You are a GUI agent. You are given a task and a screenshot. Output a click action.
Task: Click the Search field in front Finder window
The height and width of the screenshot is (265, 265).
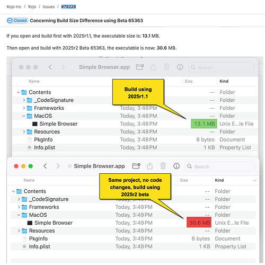pyautogui.click(x=220, y=166)
